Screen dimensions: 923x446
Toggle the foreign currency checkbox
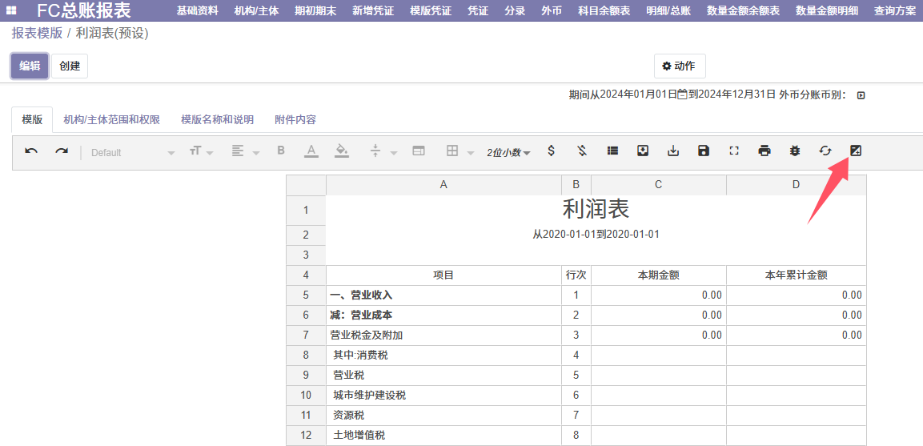coord(861,95)
